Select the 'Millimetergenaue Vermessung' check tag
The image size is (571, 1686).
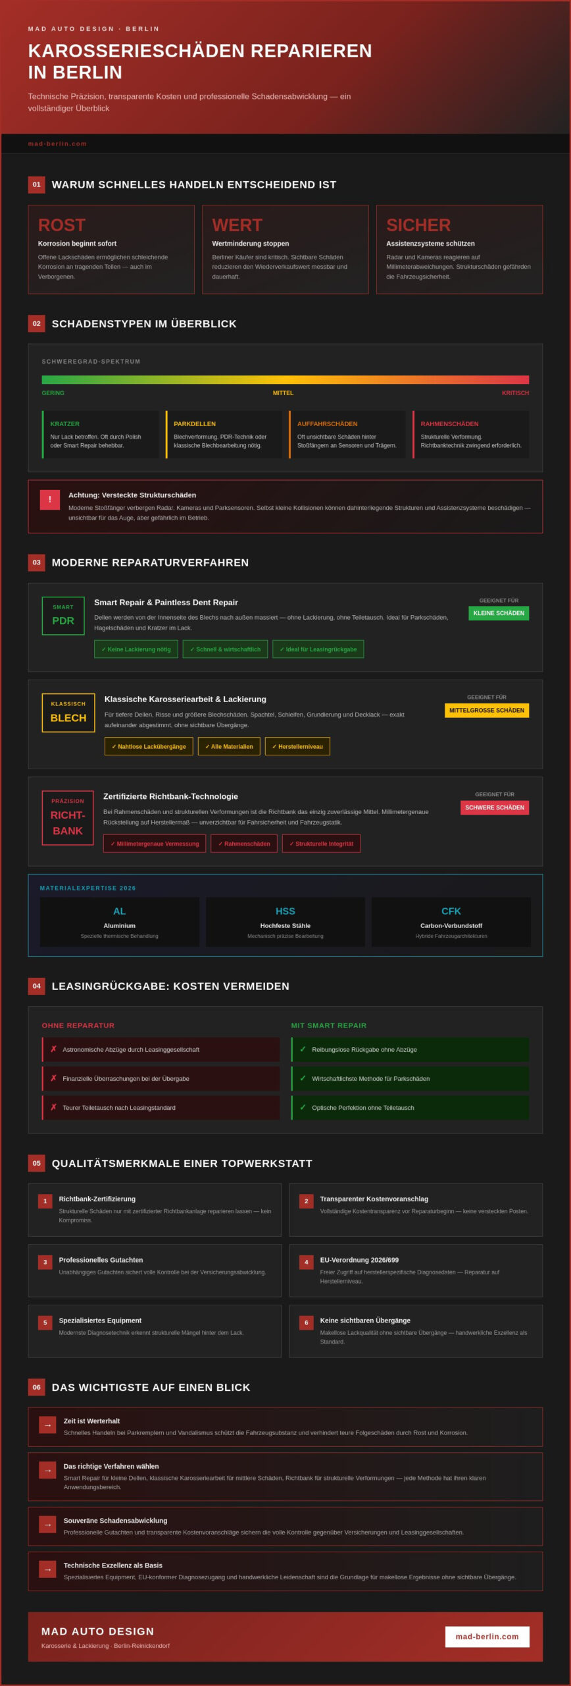(x=155, y=844)
